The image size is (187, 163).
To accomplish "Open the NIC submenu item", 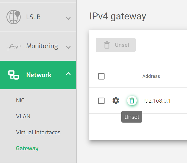I will (20, 101).
